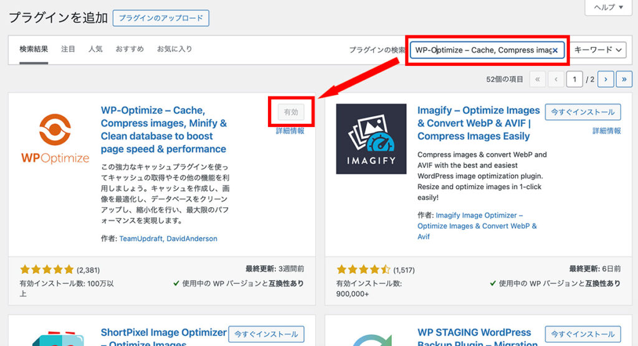This screenshot has height=346, width=638.
Task: Install ShortPixel Image Optimizer now
Action: tap(266, 334)
